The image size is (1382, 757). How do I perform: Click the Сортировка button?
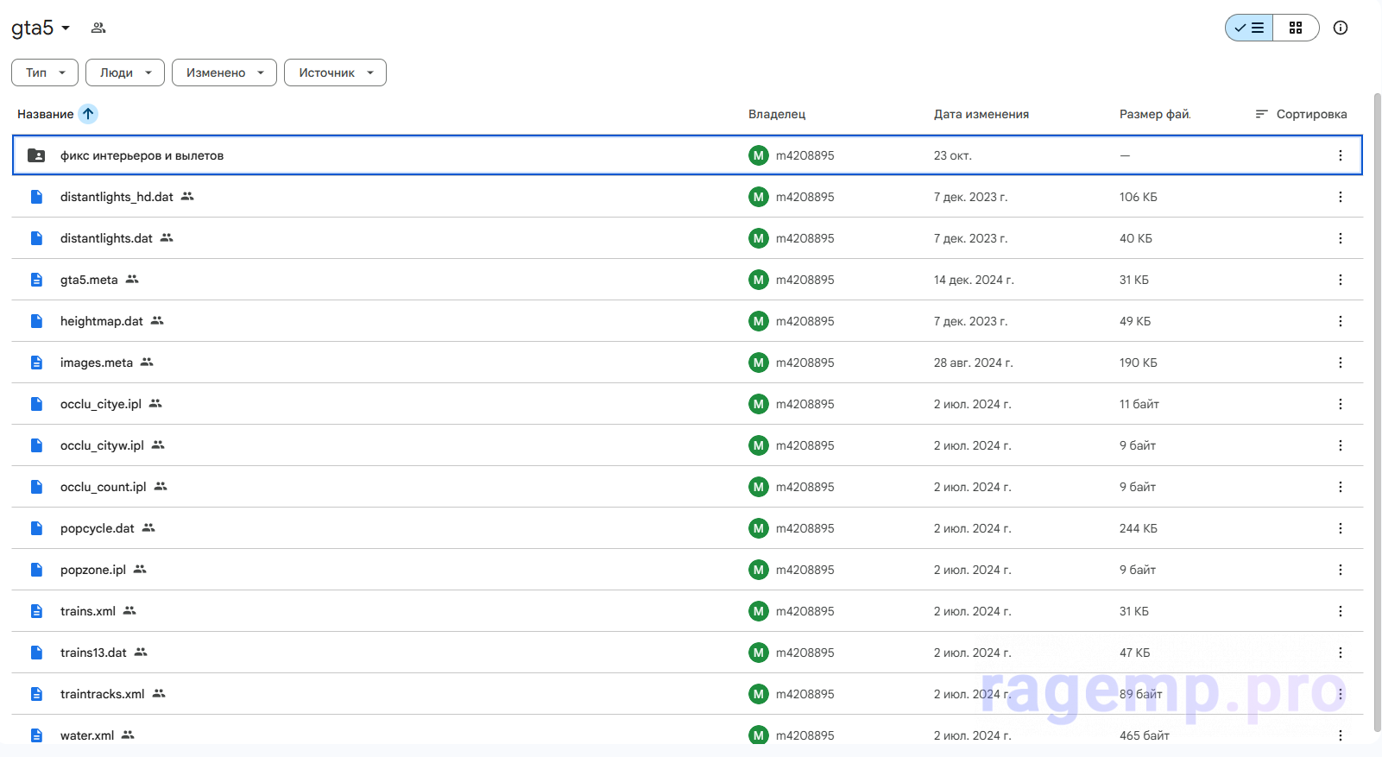(x=1301, y=114)
